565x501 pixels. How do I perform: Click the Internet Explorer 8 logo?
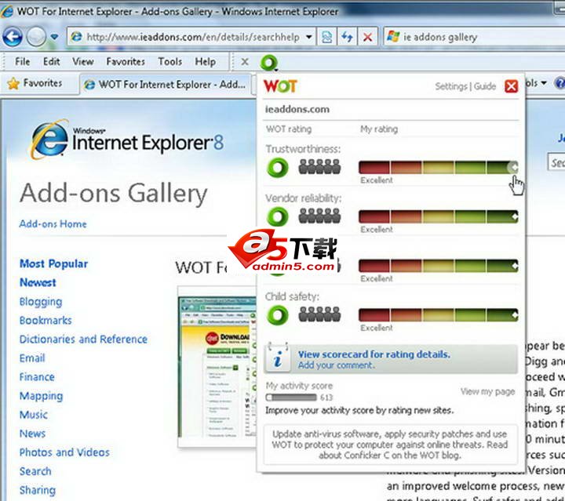(x=127, y=140)
